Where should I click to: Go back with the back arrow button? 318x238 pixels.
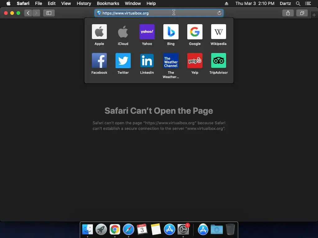pyautogui.click(x=28, y=13)
